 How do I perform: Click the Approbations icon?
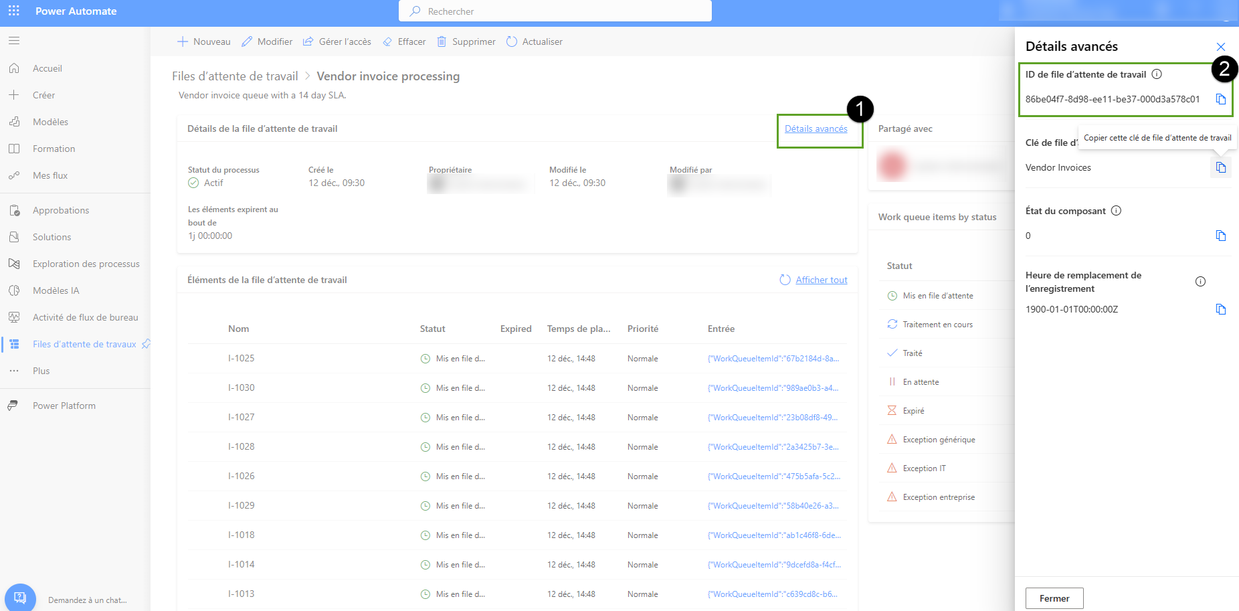pos(14,210)
